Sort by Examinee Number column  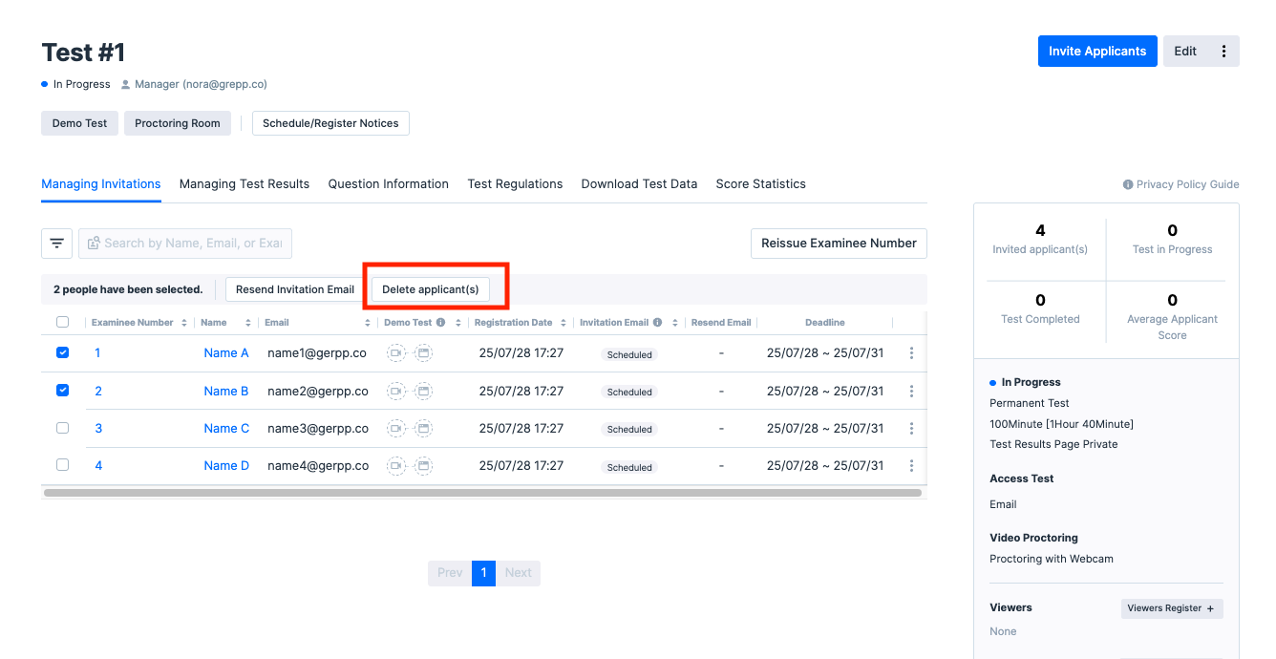[183, 323]
